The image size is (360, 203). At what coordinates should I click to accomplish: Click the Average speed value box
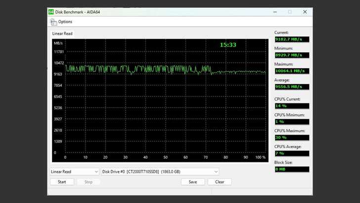(292, 87)
